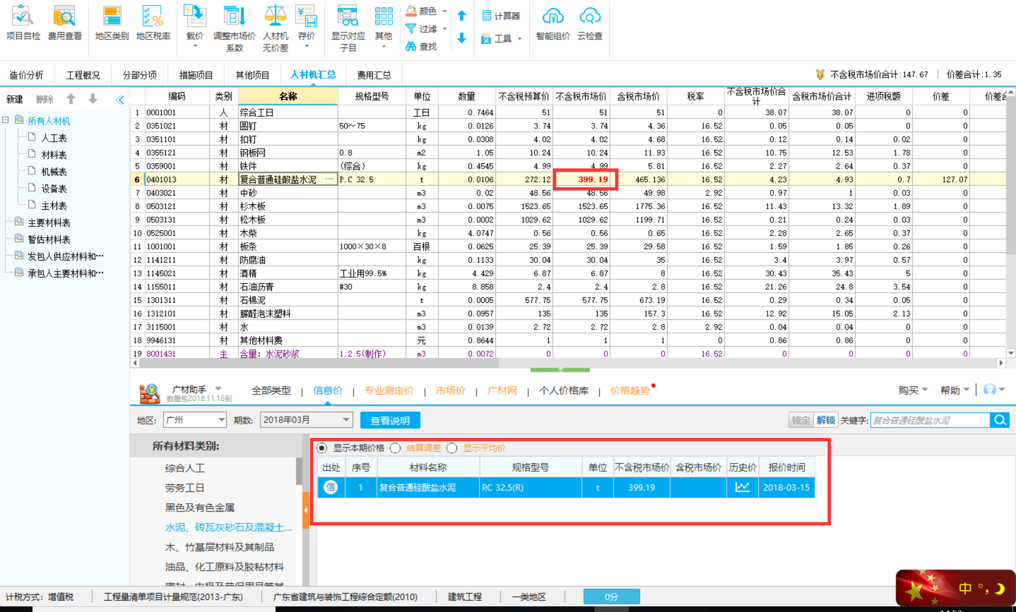Select 主要材料表 in the tree

tap(49, 223)
